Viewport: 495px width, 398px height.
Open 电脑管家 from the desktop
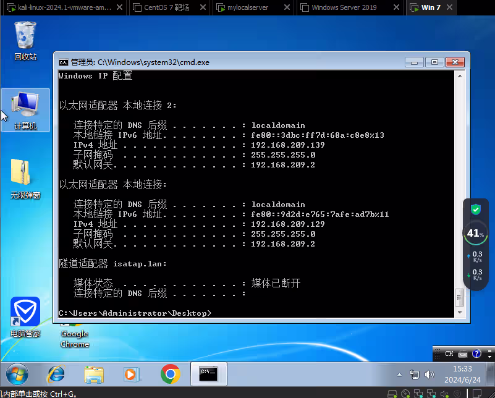25,311
